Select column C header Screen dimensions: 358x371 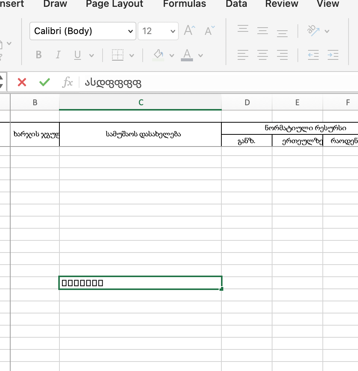(x=140, y=102)
